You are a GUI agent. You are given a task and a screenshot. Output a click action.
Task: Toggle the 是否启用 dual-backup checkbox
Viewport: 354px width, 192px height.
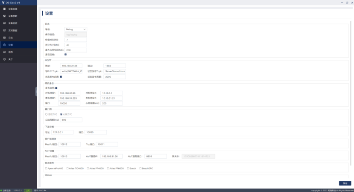pos(56,88)
